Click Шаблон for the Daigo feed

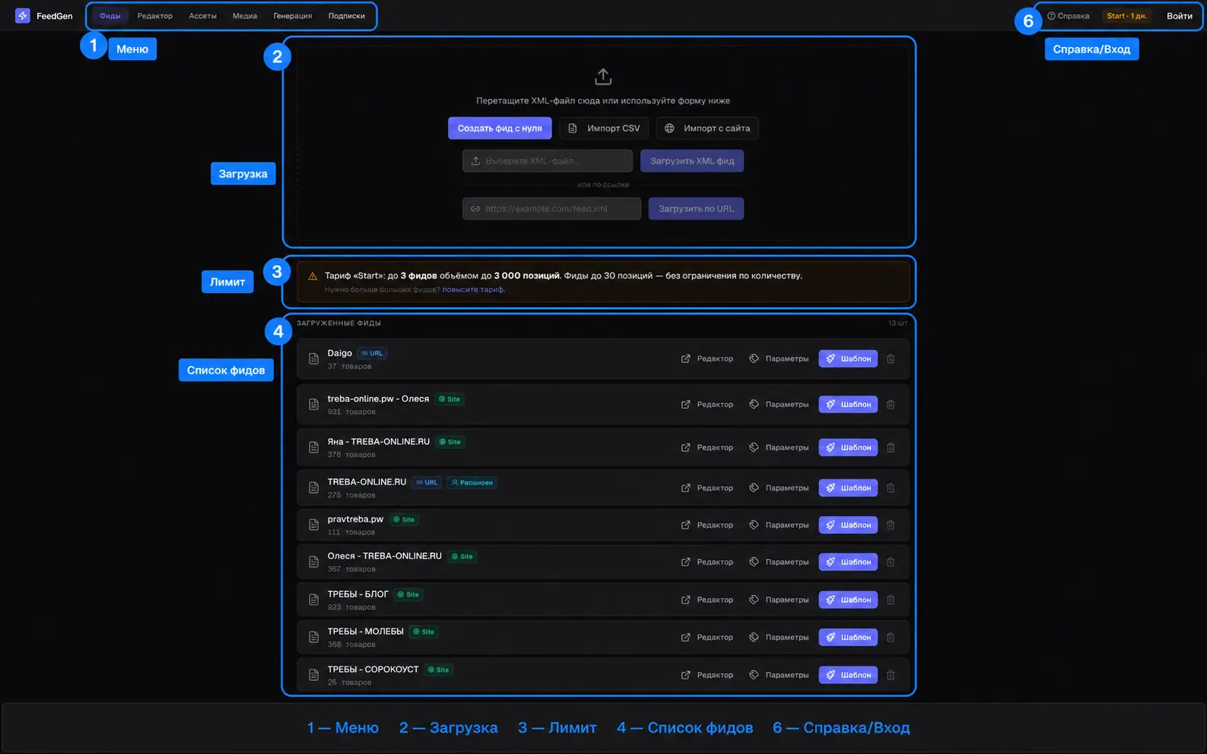(848, 358)
